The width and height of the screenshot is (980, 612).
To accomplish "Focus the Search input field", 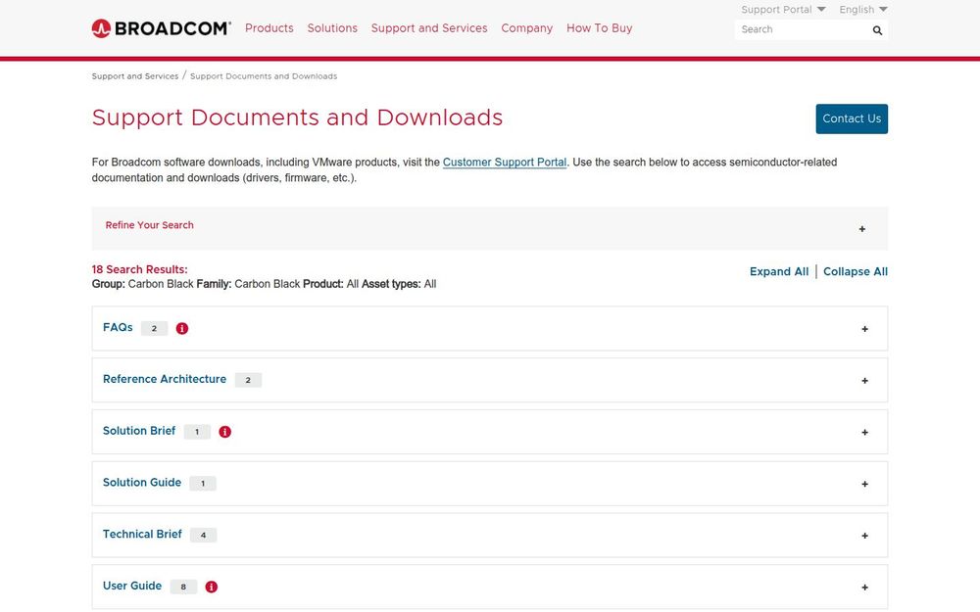I will (804, 30).
